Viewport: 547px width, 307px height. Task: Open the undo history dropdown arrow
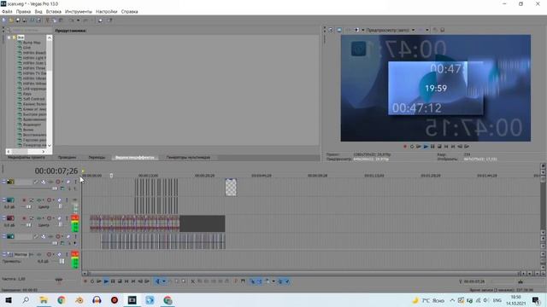point(78,20)
